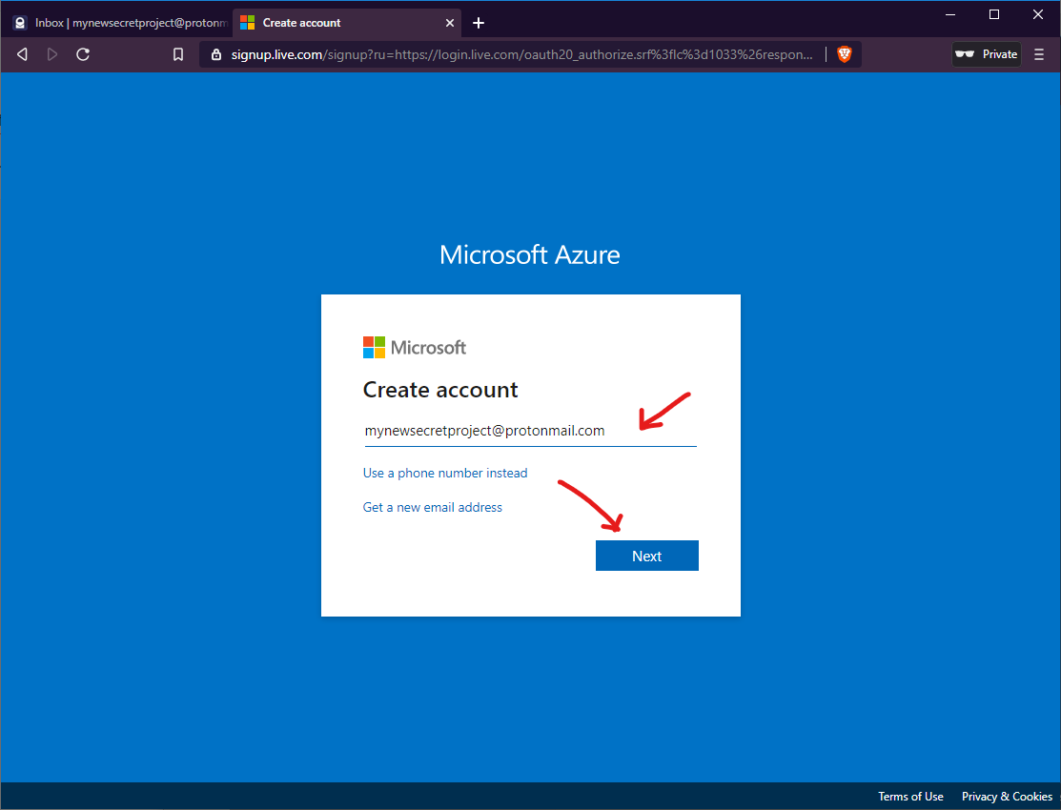1061x810 pixels.
Task: Minimize the browser window
Action: (x=950, y=14)
